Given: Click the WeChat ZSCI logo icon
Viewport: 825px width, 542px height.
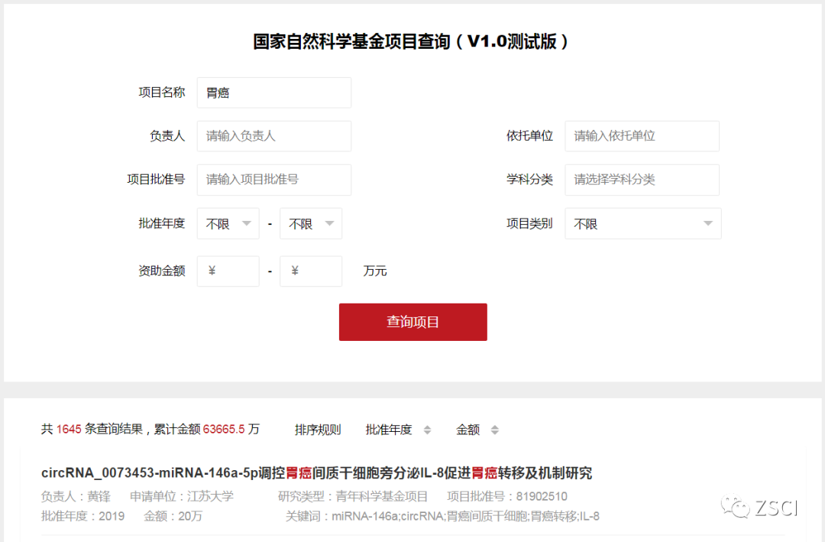Looking at the screenshot, I should (736, 507).
